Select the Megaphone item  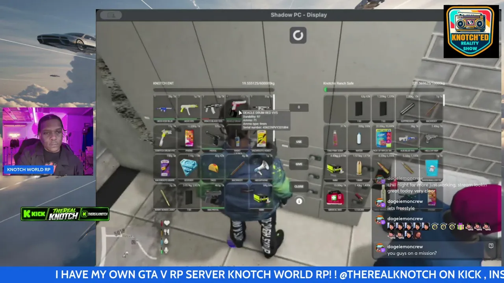(x=261, y=168)
